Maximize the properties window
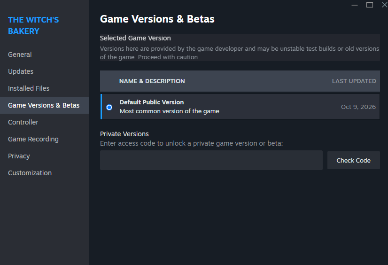This screenshot has width=388, height=265. tap(369, 5)
